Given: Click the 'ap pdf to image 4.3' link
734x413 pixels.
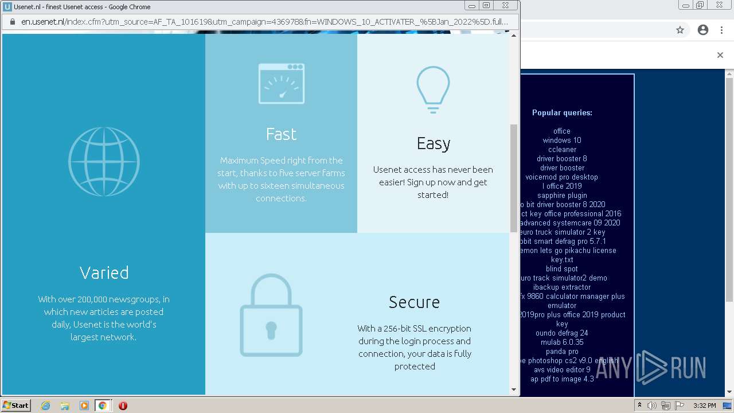Looking at the screenshot, I should pyautogui.click(x=562, y=379).
